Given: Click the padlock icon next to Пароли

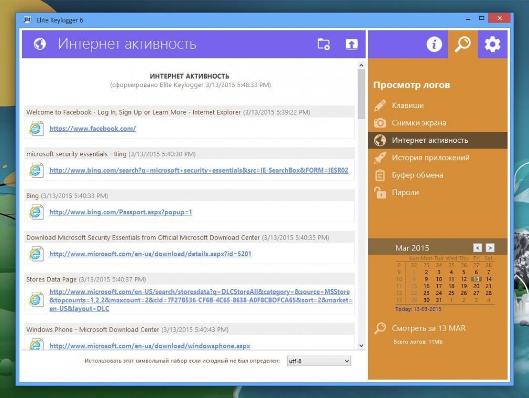Looking at the screenshot, I should point(380,192).
